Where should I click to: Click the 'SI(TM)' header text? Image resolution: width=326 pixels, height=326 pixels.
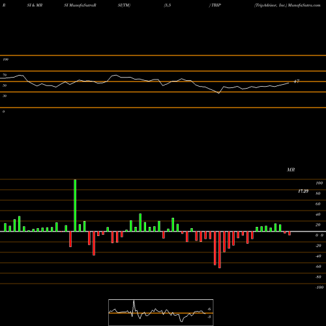coord(124,5)
